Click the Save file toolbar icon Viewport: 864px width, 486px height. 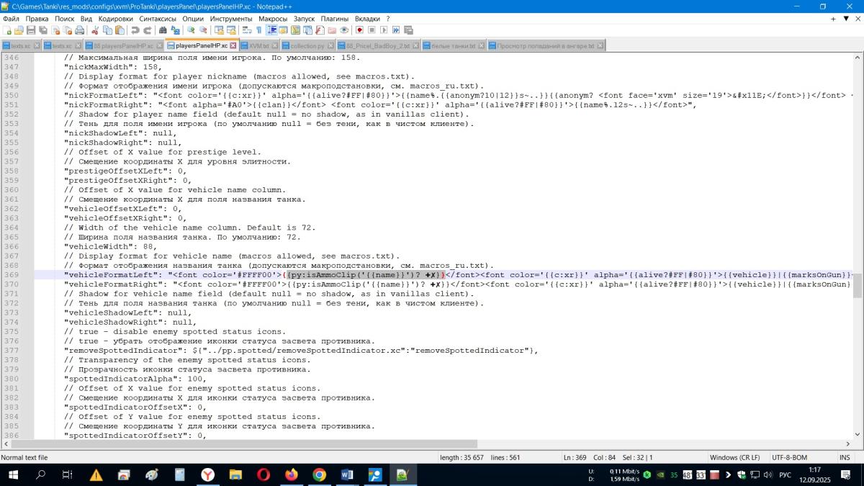pos(31,30)
